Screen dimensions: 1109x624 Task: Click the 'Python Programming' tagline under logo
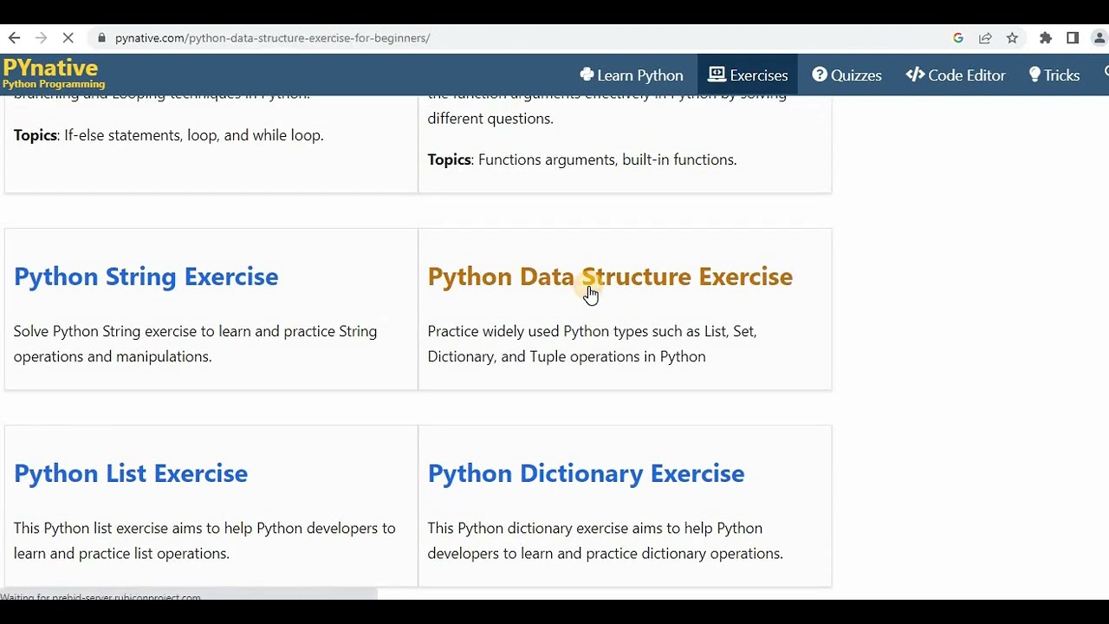[54, 85]
